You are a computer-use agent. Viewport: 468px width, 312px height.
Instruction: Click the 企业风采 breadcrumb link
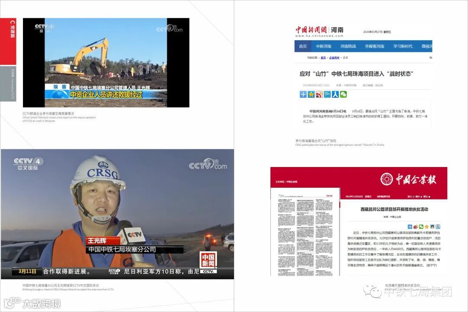coord(334,58)
